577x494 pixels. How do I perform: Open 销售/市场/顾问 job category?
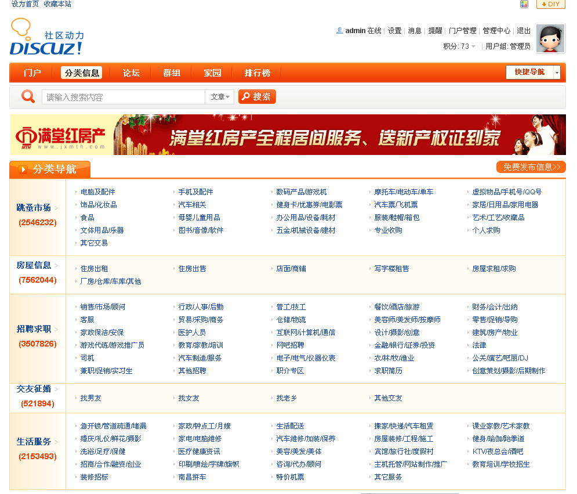coord(103,307)
